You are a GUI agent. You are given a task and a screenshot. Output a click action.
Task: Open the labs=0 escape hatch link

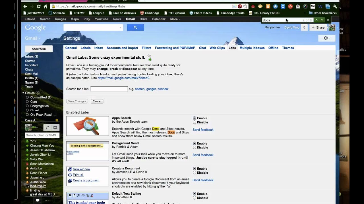point(123,78)
